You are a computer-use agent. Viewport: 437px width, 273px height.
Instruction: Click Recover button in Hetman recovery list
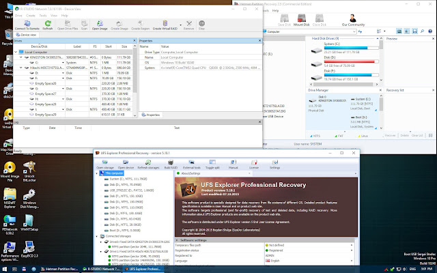[390, 135]
